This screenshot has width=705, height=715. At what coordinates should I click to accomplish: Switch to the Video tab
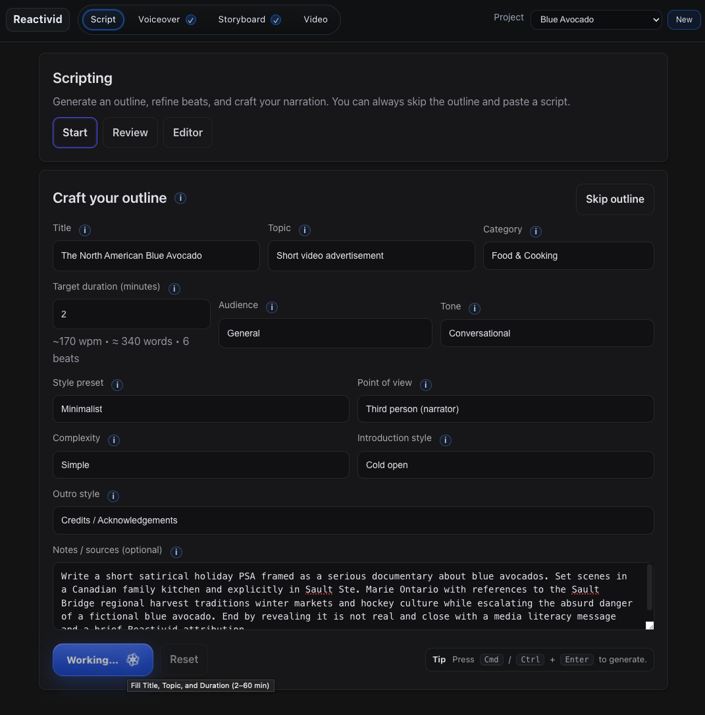click(x=315, y=20)
